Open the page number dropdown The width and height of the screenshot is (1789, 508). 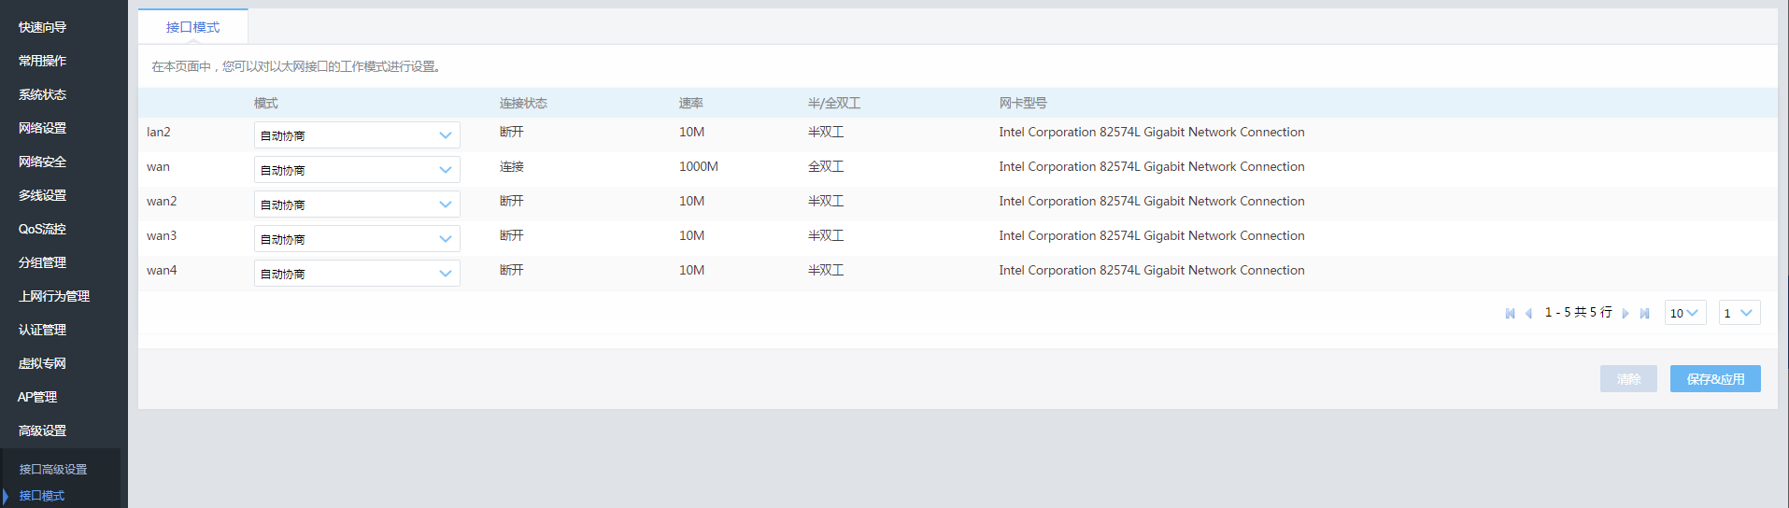[1739, 313]
